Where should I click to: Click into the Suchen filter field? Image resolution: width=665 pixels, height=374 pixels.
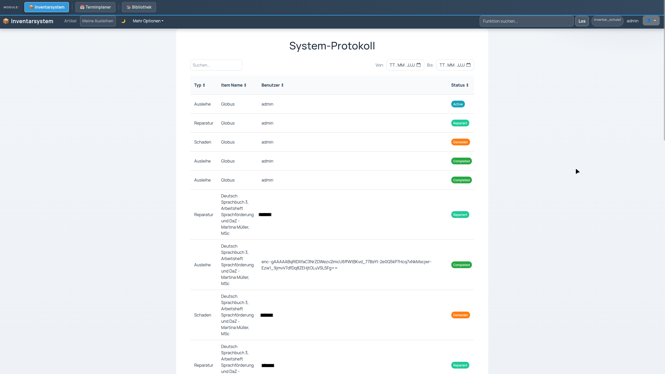coord(216,65)
